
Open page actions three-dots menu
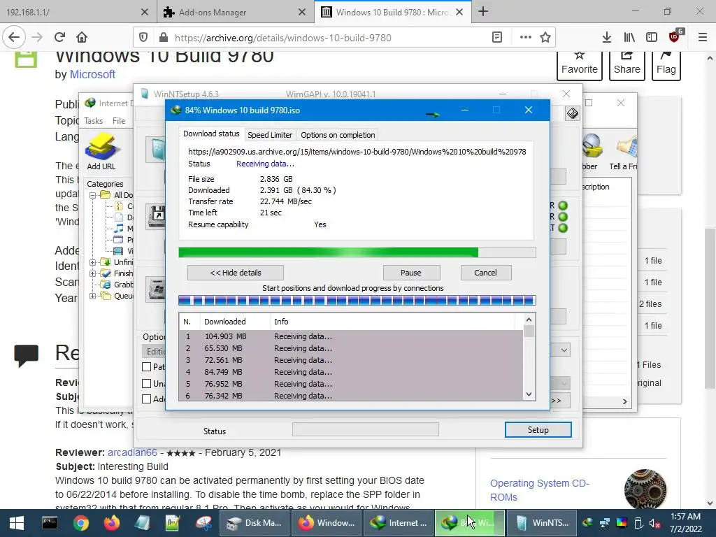(526, 38)
